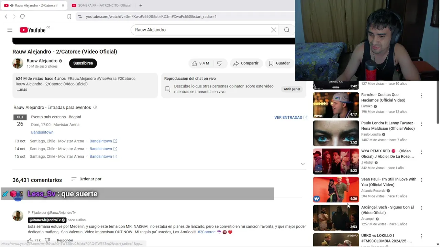Open Bandsintown link for 13 oct Santiago

103,141
